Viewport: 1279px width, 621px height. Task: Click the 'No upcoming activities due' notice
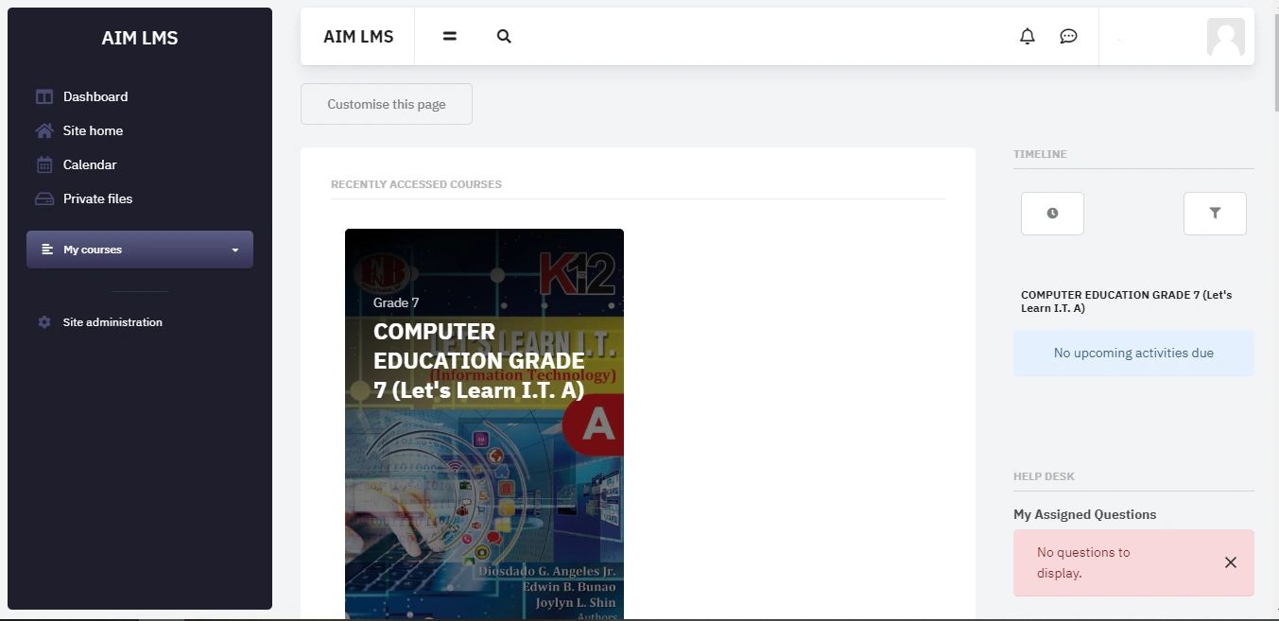pos(1133,354)
